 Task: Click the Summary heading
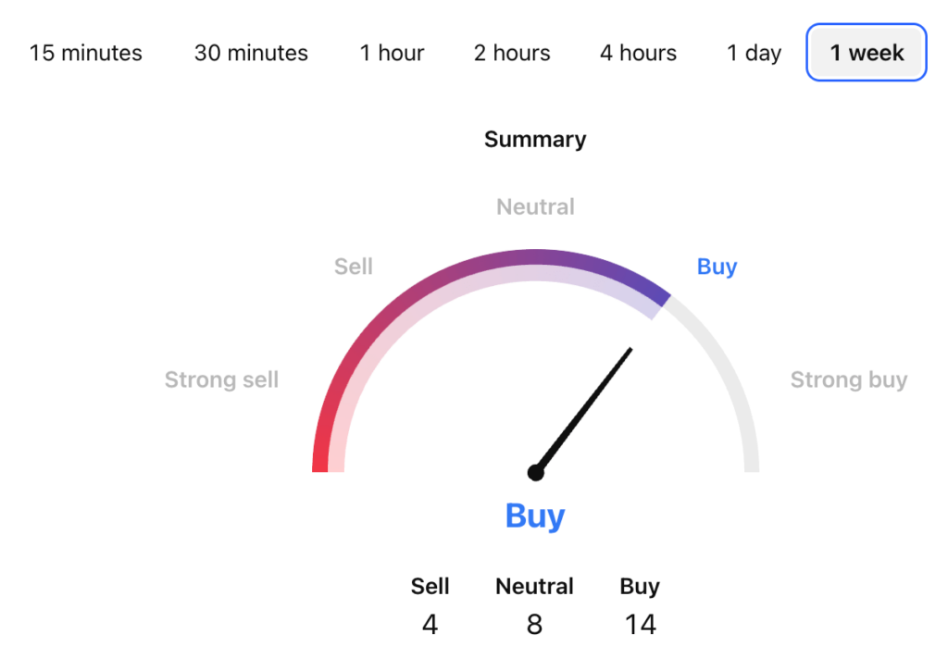[534, 139]
